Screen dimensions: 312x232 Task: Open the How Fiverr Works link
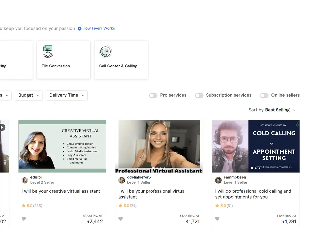click(99, 28)
